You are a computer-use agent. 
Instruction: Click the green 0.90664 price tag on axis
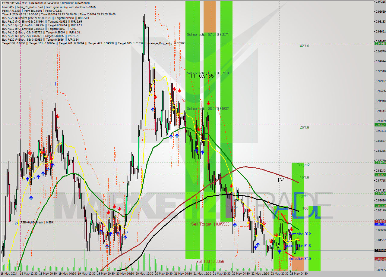pos(380,125)
